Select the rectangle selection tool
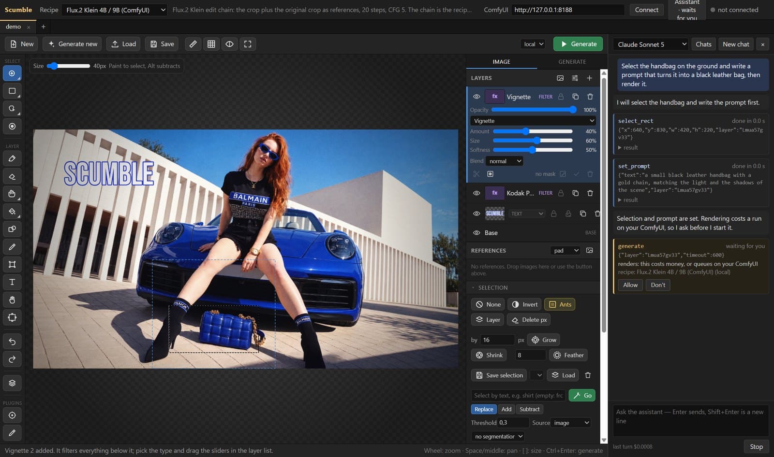The height and width of the screenshot is (457, 774). tap(12, 91)
